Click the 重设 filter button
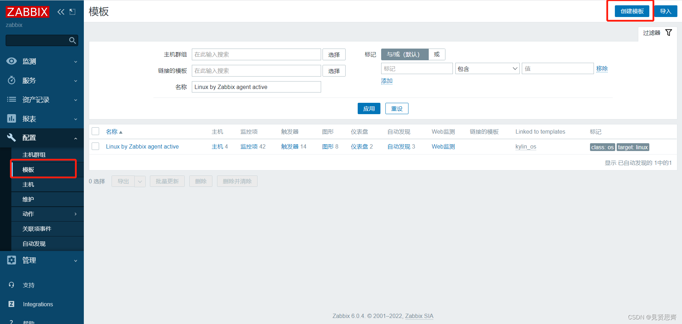 [x=397, y=108]
